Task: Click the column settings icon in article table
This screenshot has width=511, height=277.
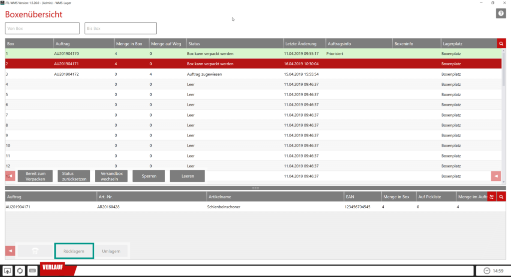Action: [x=492, y=197]
